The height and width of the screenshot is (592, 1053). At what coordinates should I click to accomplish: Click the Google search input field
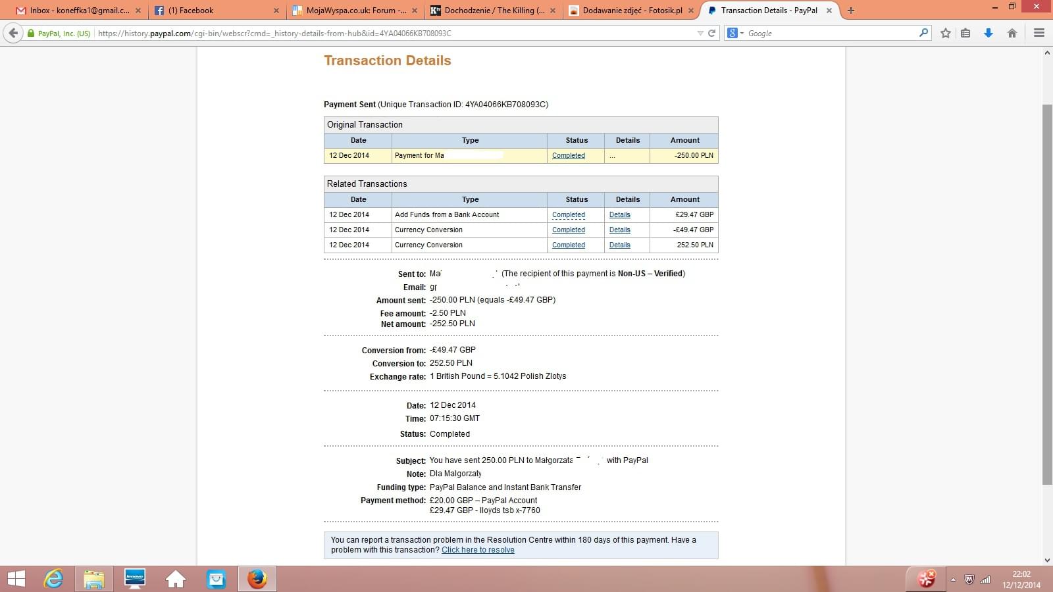tap(833, 33)
